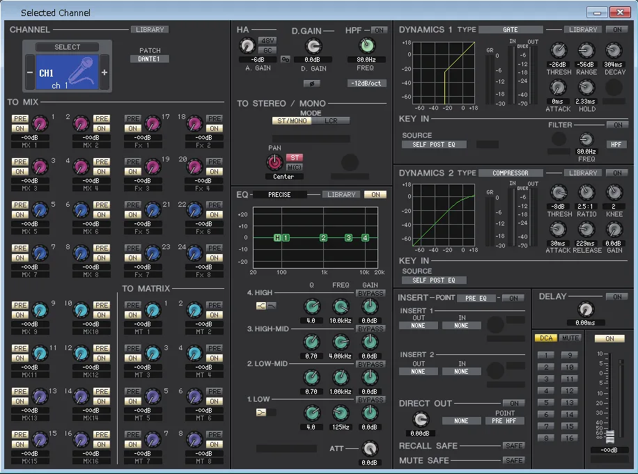Click the 4. HIGH band BYPASS button
Image resolution: width=638 pixels, height=474 pixels.
(371, 293)
